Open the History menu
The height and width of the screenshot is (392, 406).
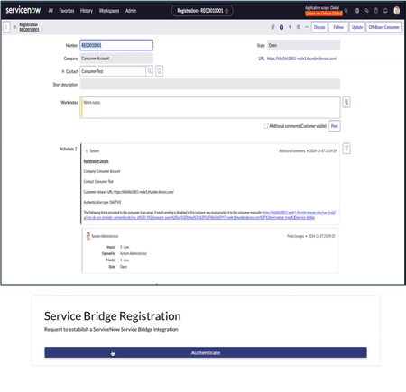pos(87,11)
